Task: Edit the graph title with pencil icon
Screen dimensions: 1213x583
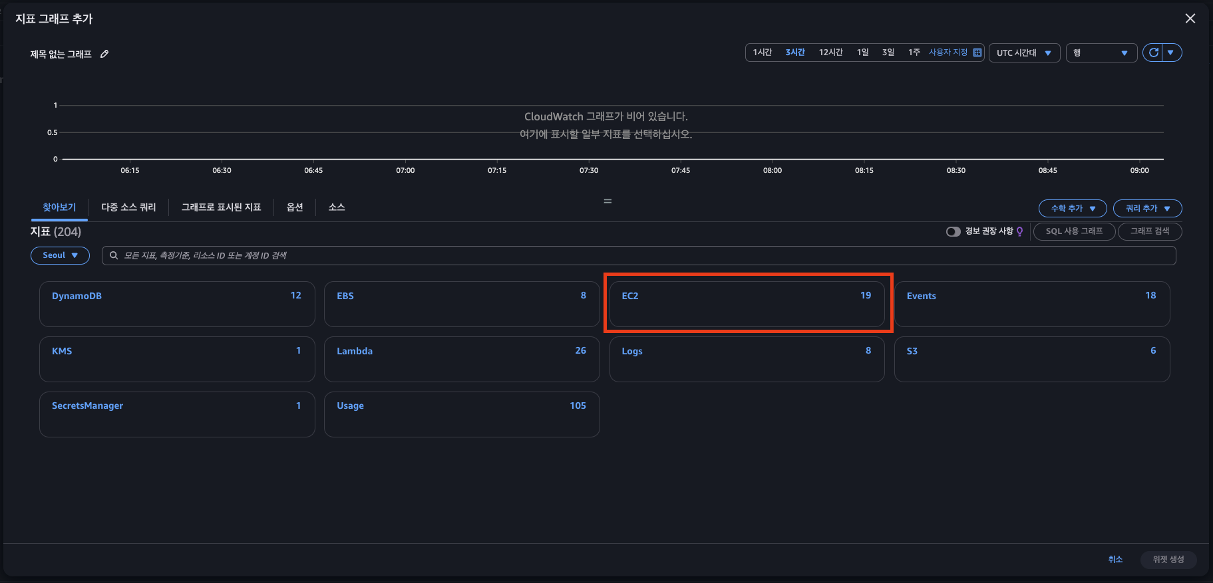Action: click(x=104, y=54)
